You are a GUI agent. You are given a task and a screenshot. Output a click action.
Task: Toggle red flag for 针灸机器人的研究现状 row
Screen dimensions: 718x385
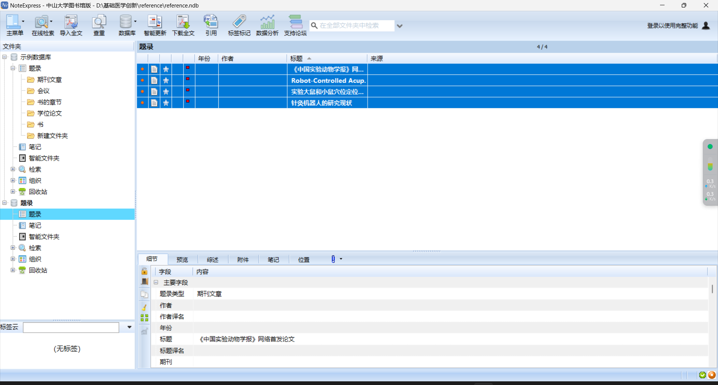click(188, 101)
